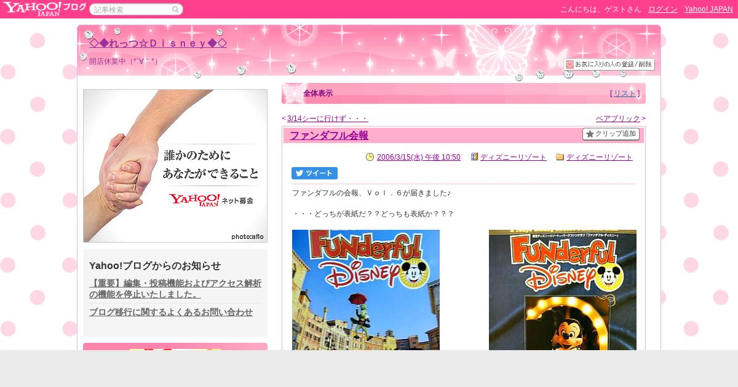This screenshot has width=738, height=387.
Task: Open the Yahoo! JAPAN link in header
Action: [708, 9]
